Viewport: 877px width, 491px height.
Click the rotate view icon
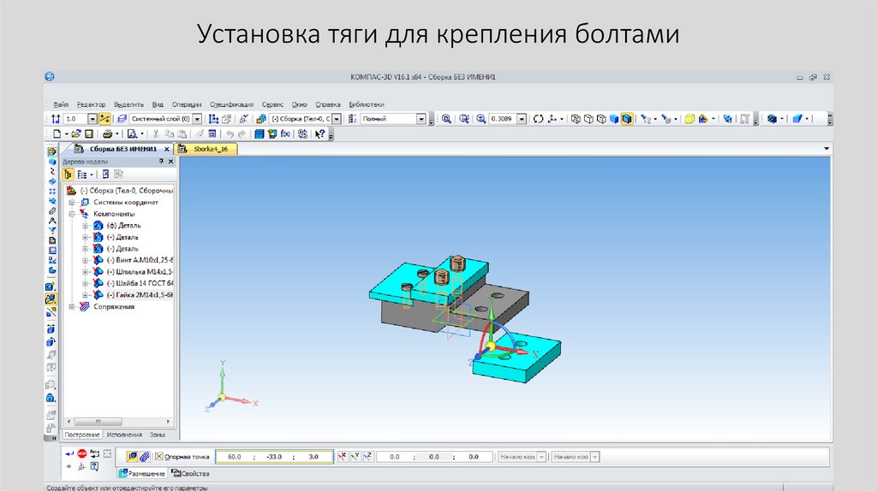coord(538,119)
